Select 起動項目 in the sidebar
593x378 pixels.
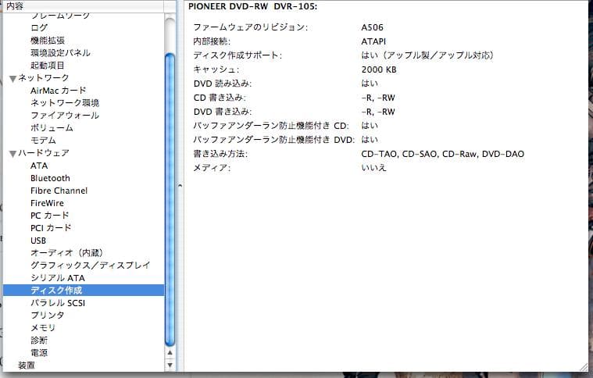[48, 65]
